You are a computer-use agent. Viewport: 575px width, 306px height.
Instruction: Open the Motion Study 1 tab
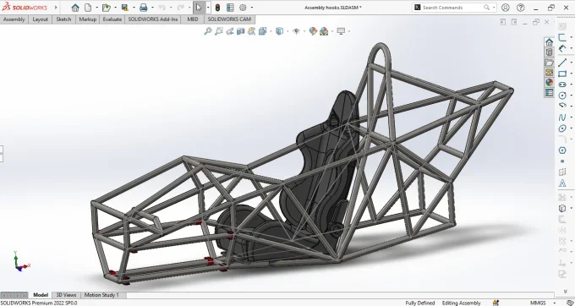coord(101,295)
